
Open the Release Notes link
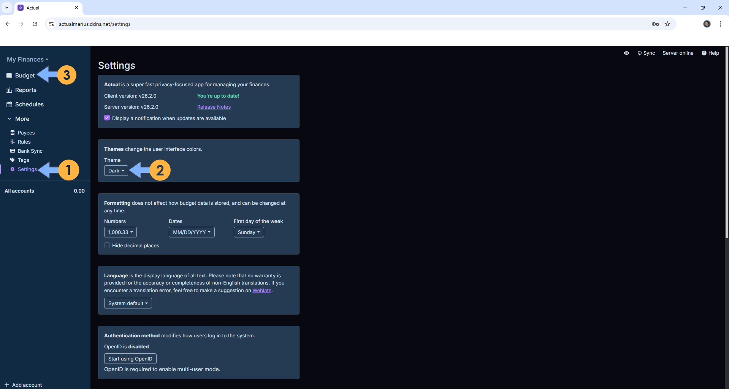click(x=214, y=107)
